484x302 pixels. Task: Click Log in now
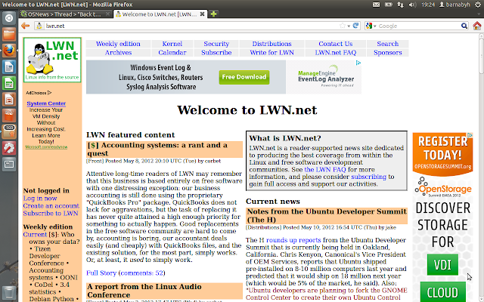click(x=40, y=198)
